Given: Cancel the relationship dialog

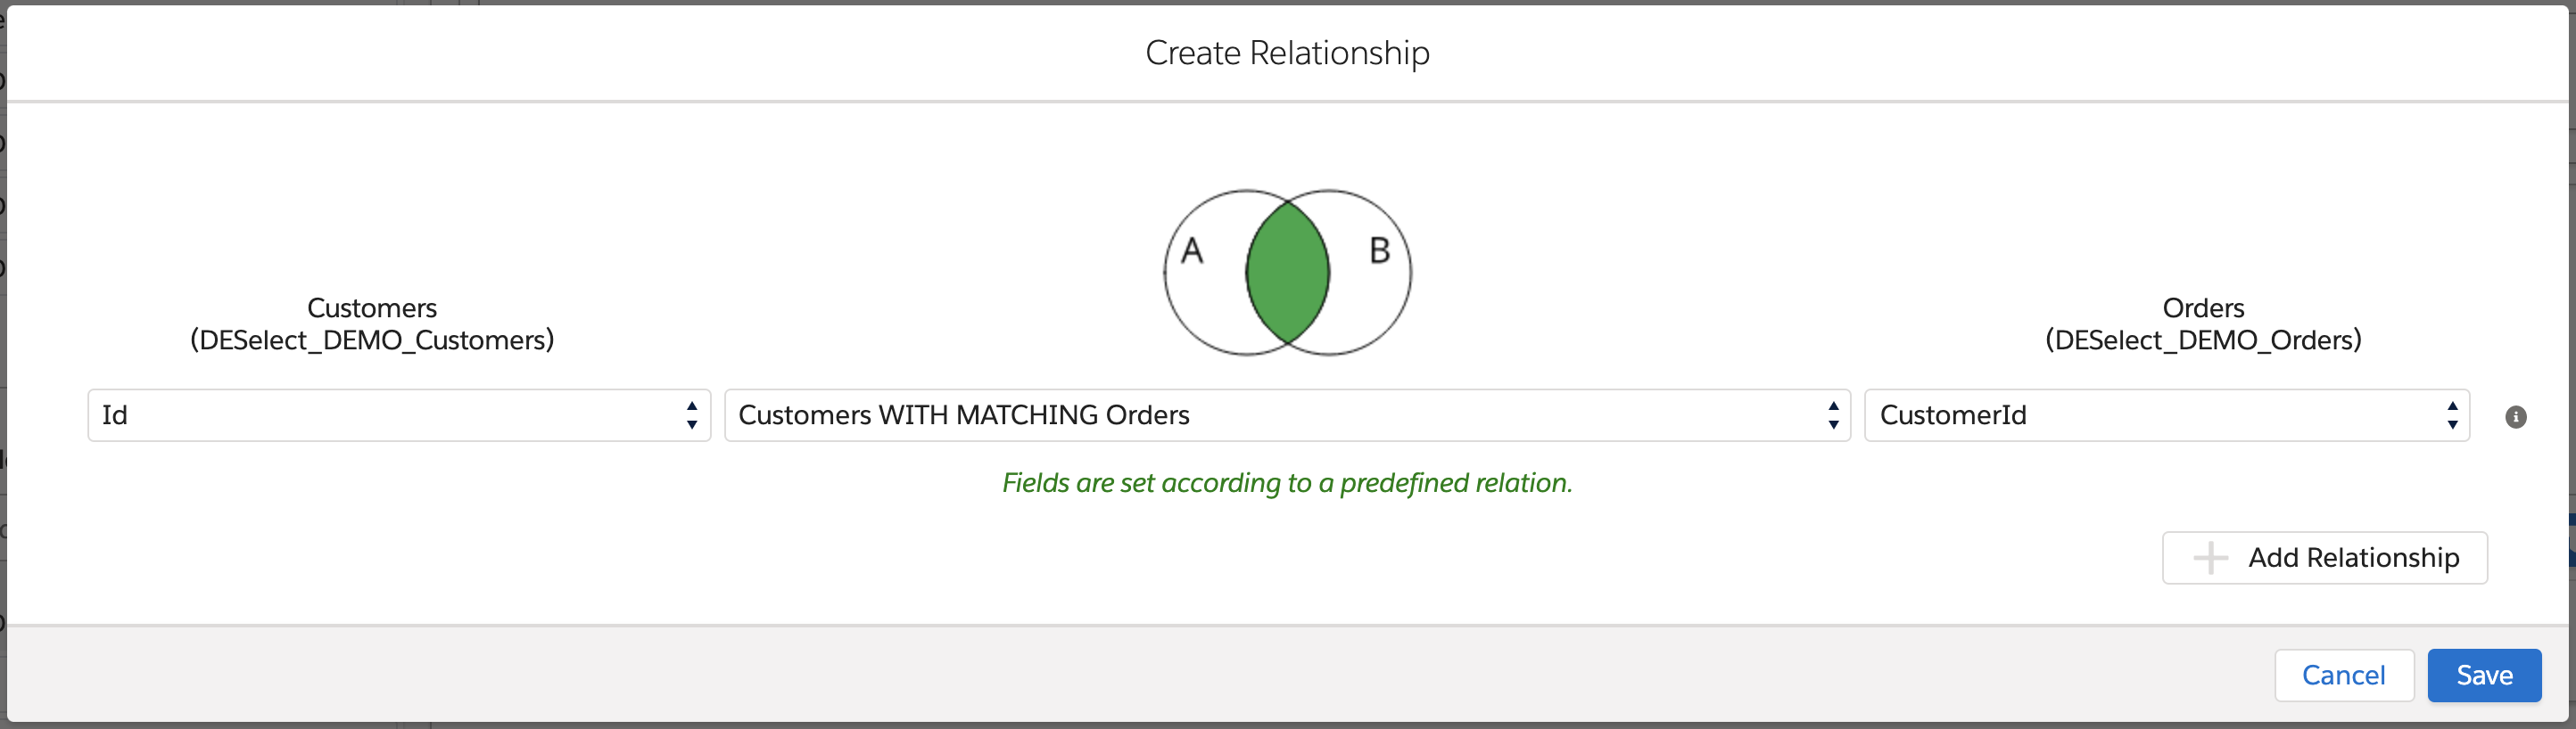Looking at the screenshot, I should coord(2343,675).
